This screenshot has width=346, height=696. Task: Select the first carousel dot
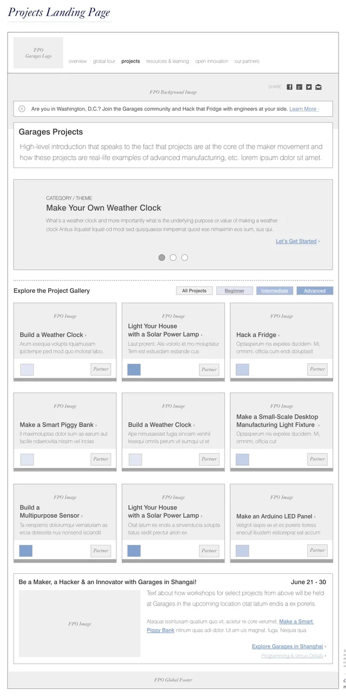(x=162, y=258)
